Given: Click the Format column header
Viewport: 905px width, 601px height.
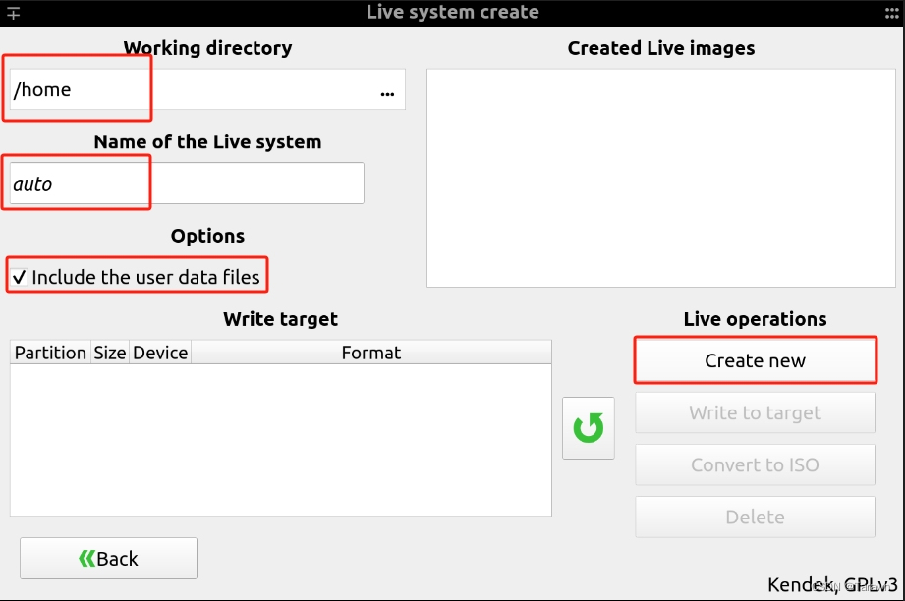Looking at the screenshot, I should (x=371, y=353).
